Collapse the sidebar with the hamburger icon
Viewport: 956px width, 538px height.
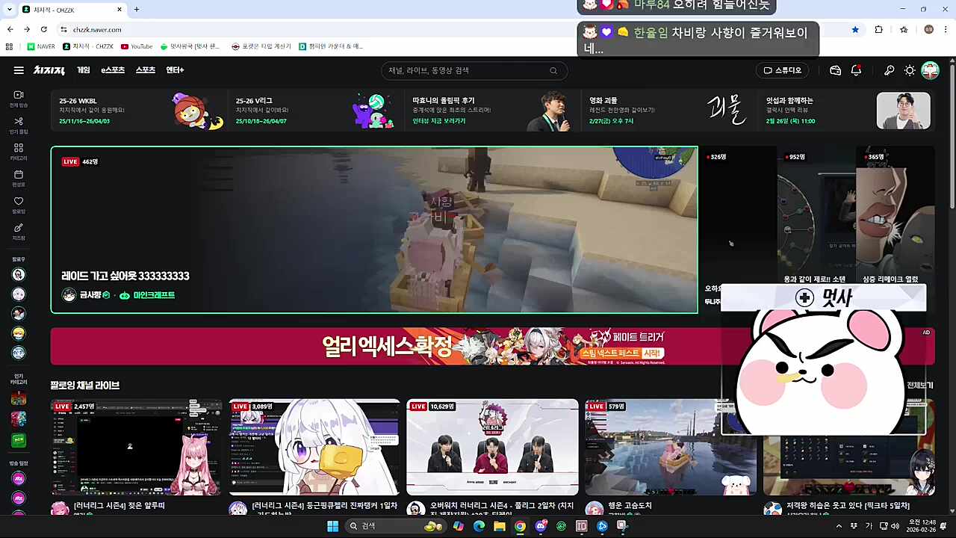tap(19, 69)
